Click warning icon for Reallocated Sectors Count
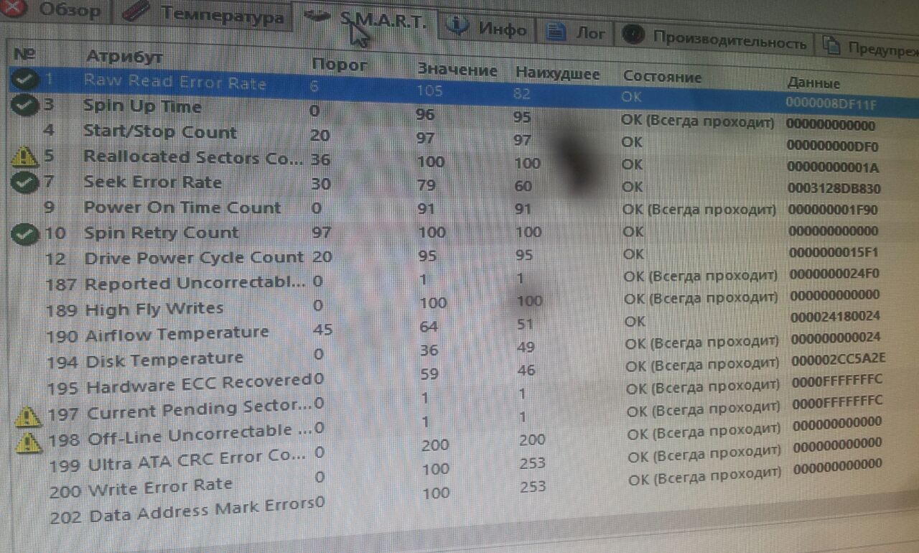This screenshot has height=553, width=919. (x=26, y=157)
